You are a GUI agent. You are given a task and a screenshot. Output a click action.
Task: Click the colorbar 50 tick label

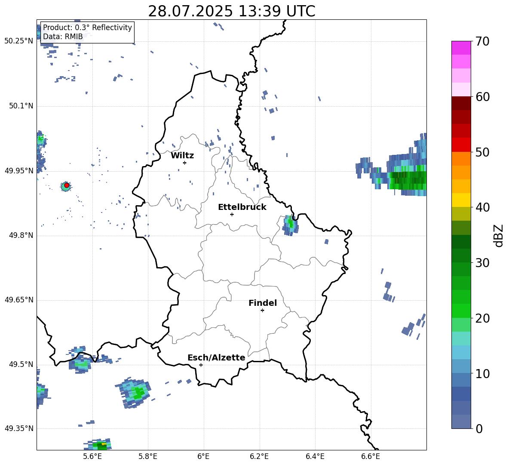point(483,152)
